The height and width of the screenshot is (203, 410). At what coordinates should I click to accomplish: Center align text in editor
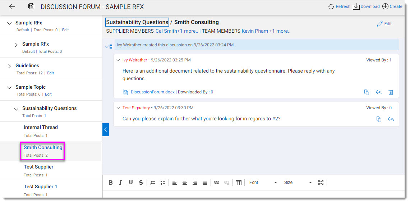185,183
